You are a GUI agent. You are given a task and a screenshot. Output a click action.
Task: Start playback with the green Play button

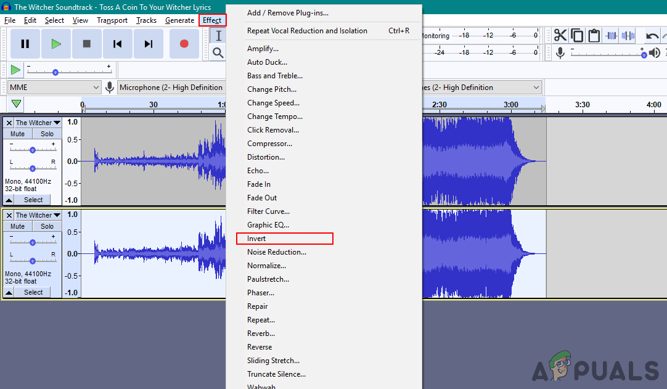(55, 43)
